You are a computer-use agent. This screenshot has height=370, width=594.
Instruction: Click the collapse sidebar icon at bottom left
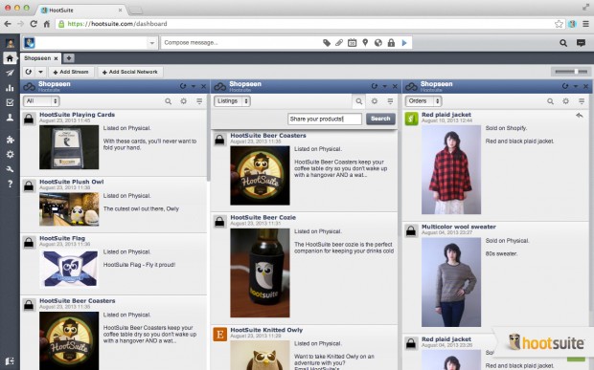pyautogui.click(x=10, y=361)
